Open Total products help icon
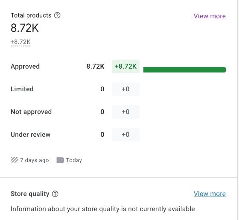Viewport: 239px width, 220px height. (x=57, y=15)
